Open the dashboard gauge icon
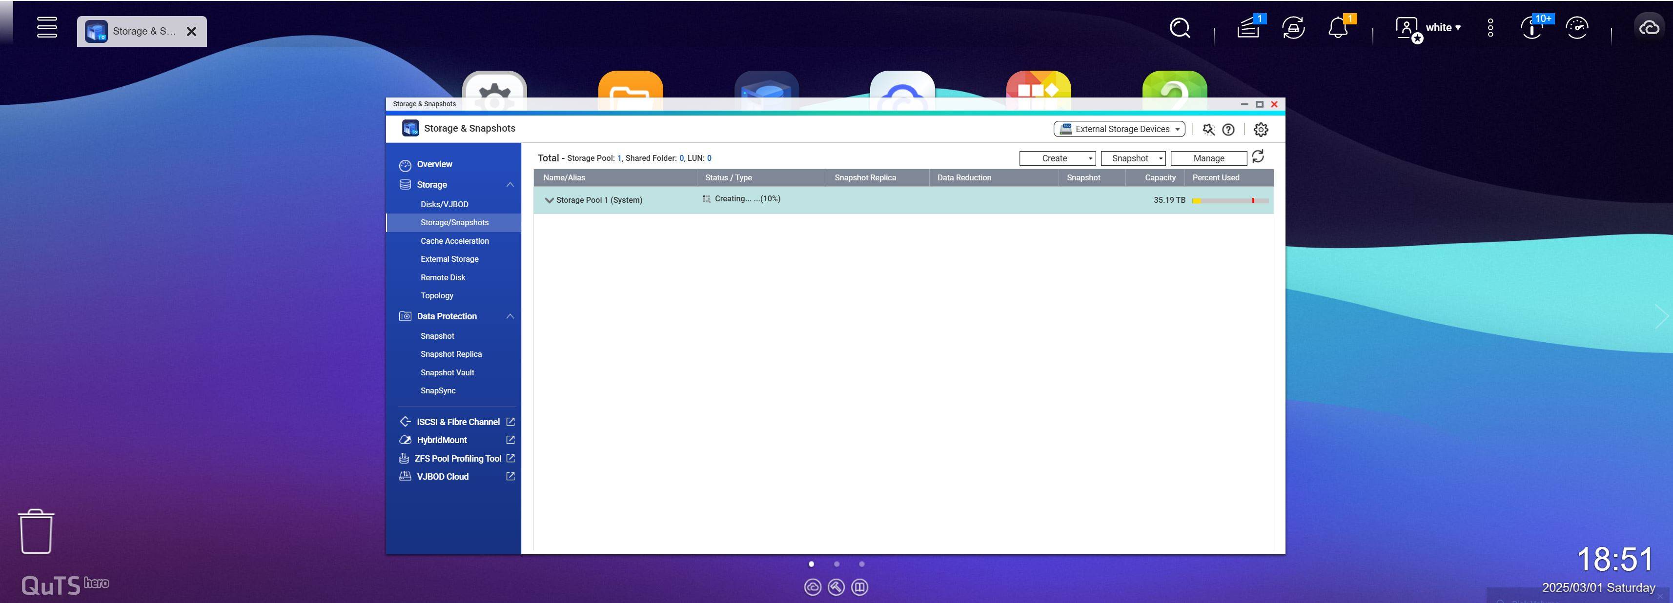 (x=1577, y=28)
